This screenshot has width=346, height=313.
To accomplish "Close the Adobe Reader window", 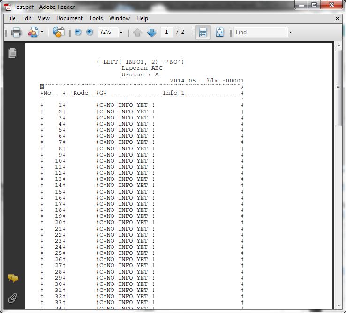I will 331,5.
